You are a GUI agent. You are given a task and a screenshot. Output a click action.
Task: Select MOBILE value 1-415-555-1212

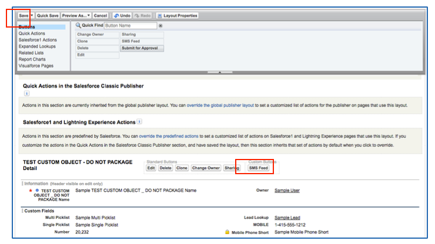click(290, 225)
